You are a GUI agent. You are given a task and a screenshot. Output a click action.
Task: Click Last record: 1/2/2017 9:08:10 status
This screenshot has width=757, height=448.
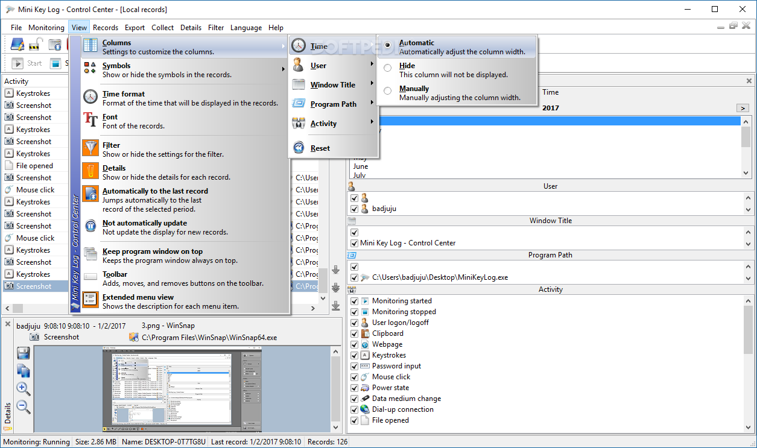click(256, 442)
